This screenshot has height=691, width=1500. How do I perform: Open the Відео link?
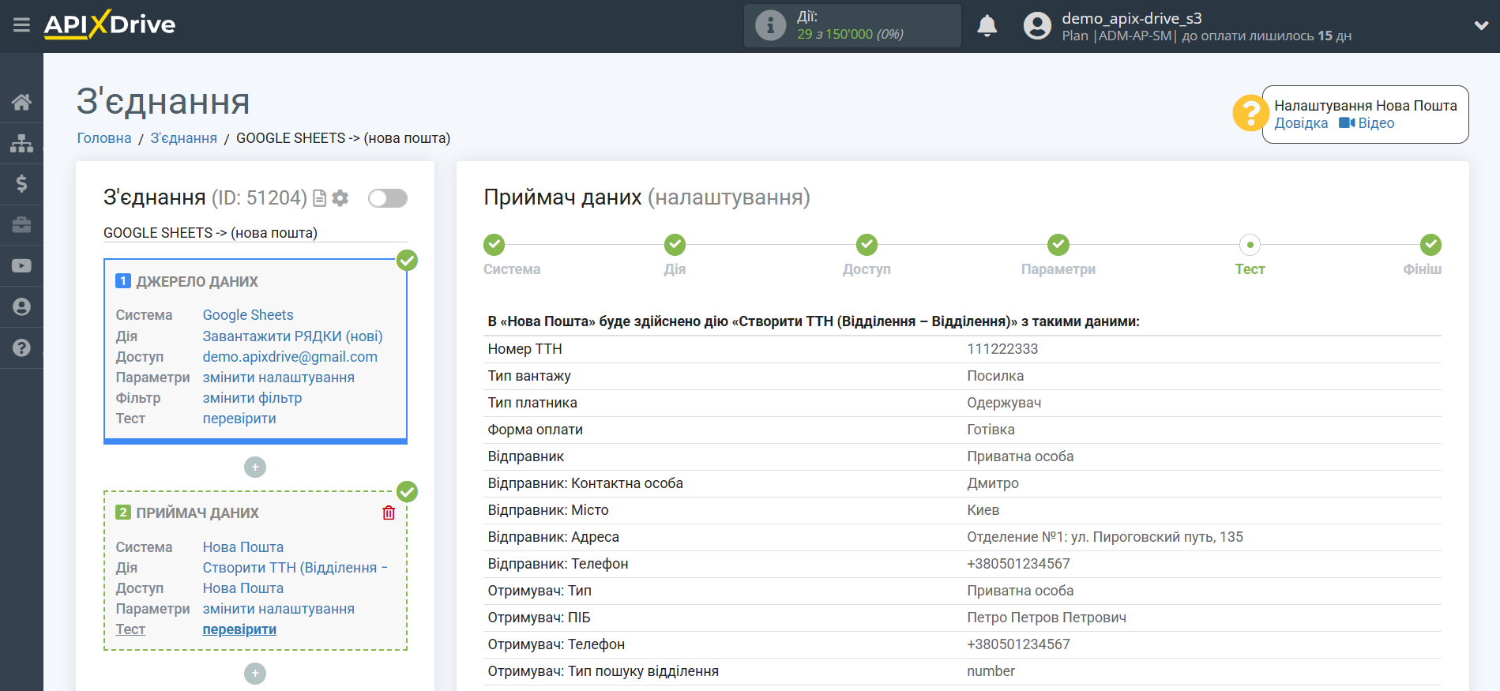coord(1367,123)
